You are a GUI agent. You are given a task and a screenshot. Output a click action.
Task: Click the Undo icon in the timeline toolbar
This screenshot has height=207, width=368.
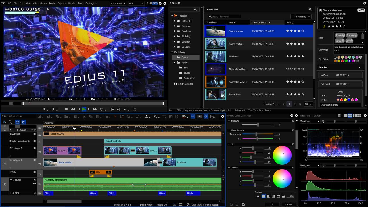(128, 116)
